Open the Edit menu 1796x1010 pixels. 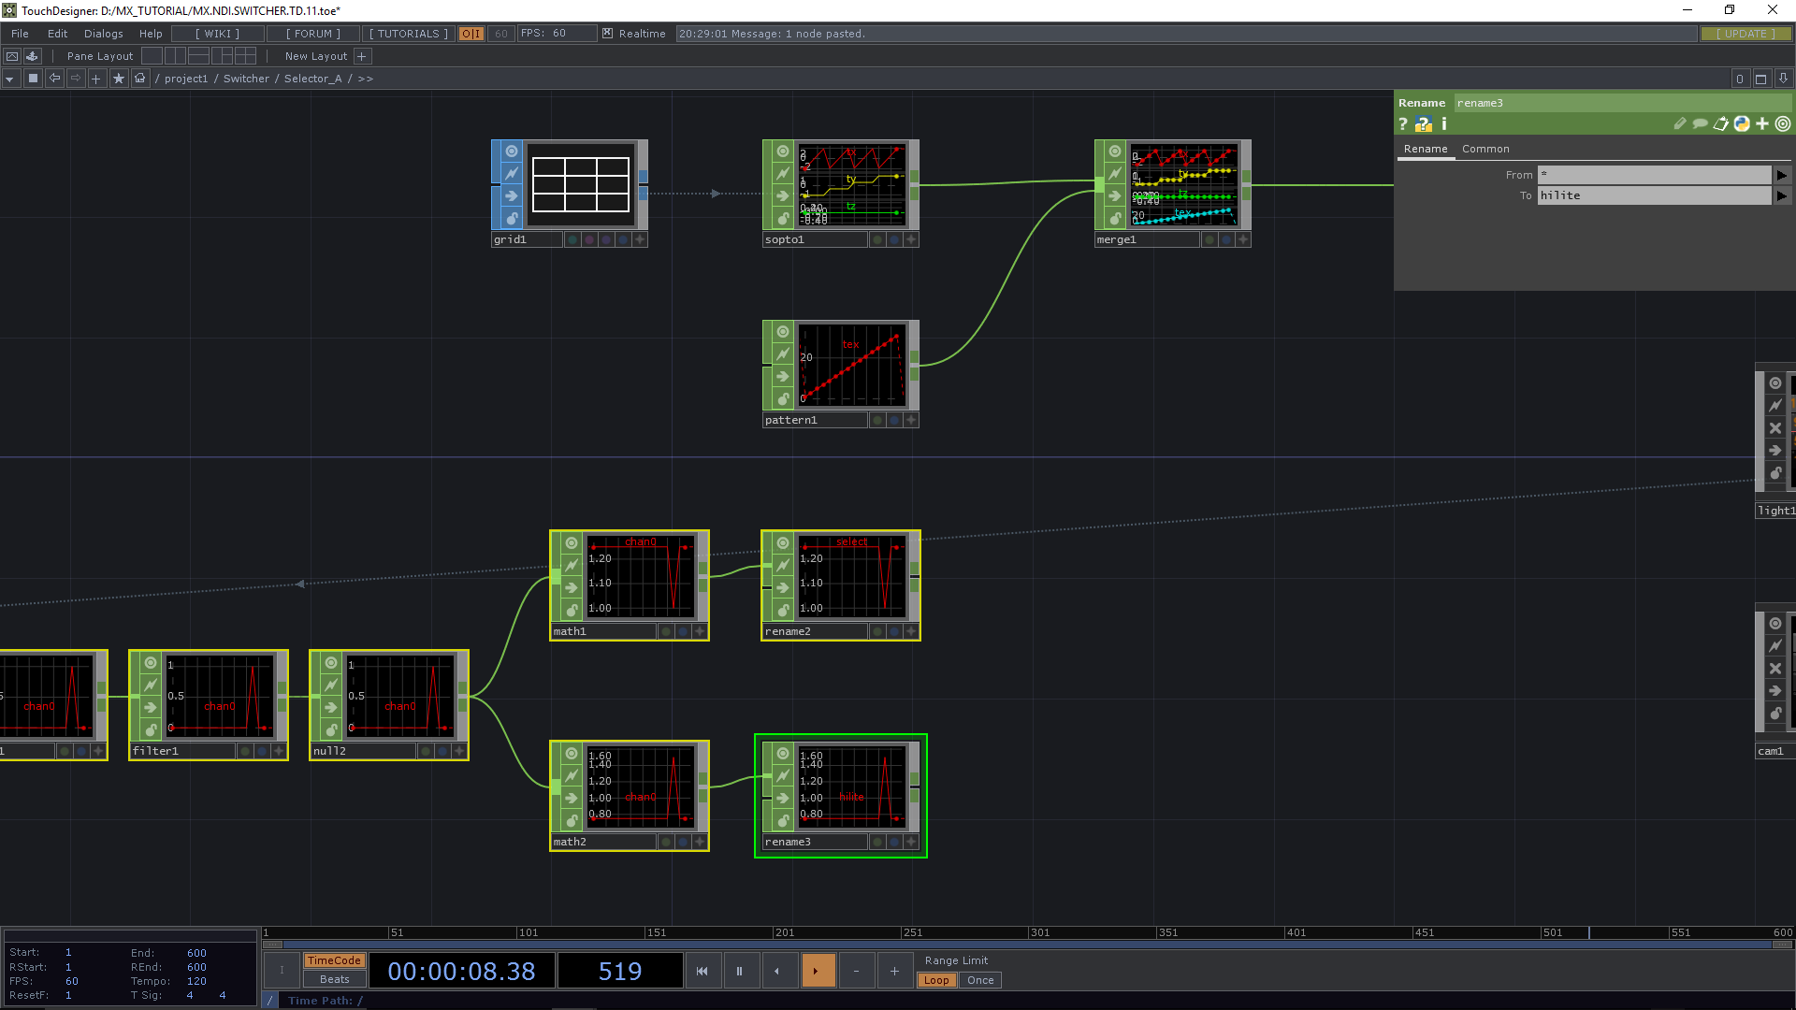click(57, 34)
